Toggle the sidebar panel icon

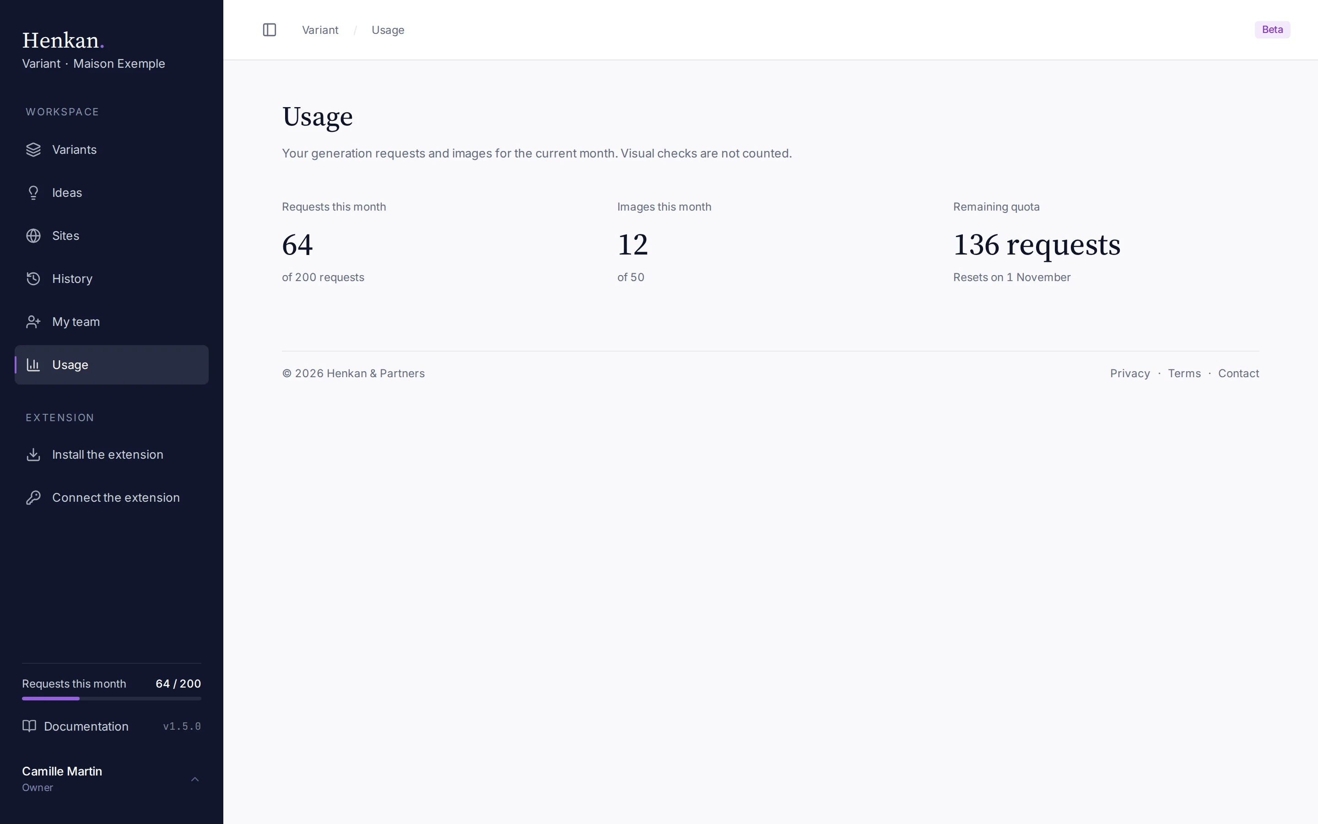[x=270, y=30]
